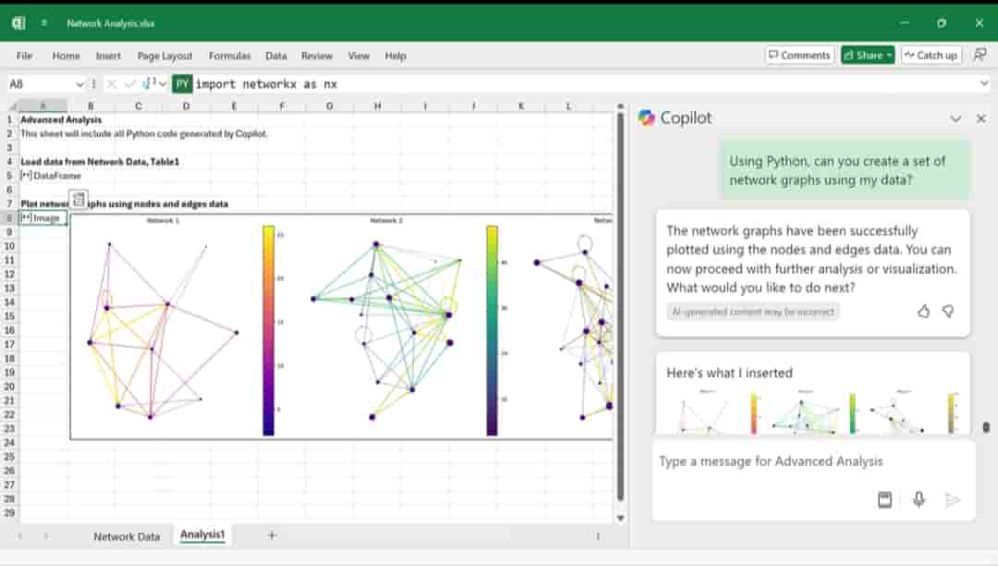Open the Copilot pane options chevron
The height and width of the screenshot is (566, 998).
[955, 118]
